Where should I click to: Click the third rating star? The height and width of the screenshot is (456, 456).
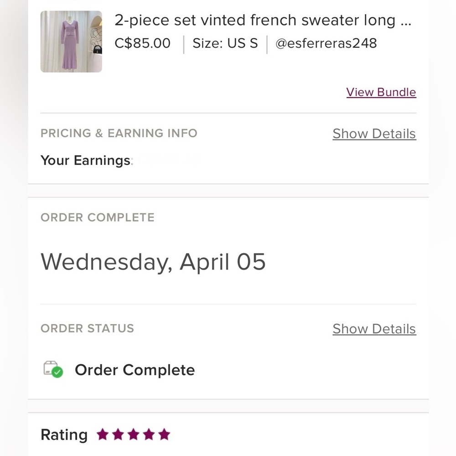[134, 434]
